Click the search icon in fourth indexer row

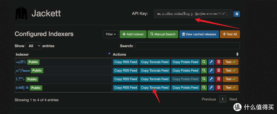(x=204, y=88)
